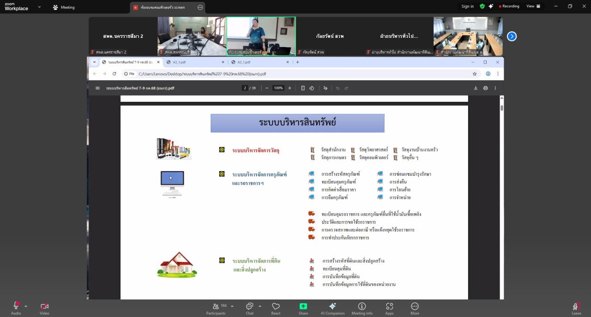Image resolution: width=591 pixels, height=317 pixels.
Task: Select the screen share tab at top
Action: [163, 7]
